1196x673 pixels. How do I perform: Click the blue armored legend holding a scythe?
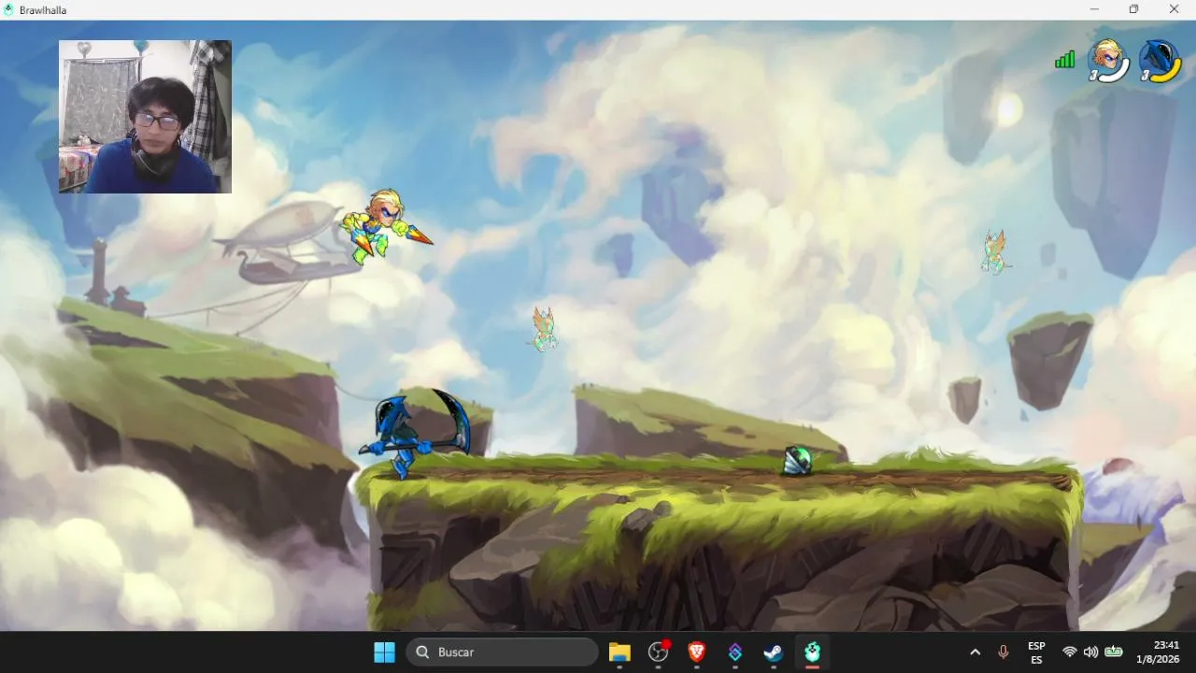[x=415, y=434]
